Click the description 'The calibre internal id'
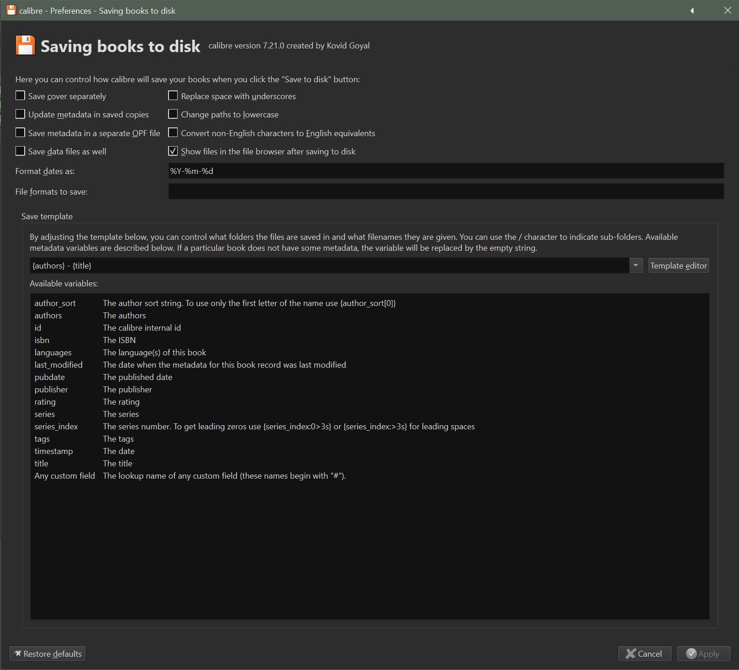The width and height of the screenshot is (739, 670). coord(142,328)
